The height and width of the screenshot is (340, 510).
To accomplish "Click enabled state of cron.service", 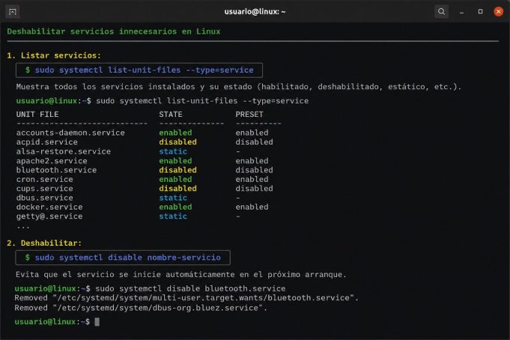I will [x=175, y=180].
